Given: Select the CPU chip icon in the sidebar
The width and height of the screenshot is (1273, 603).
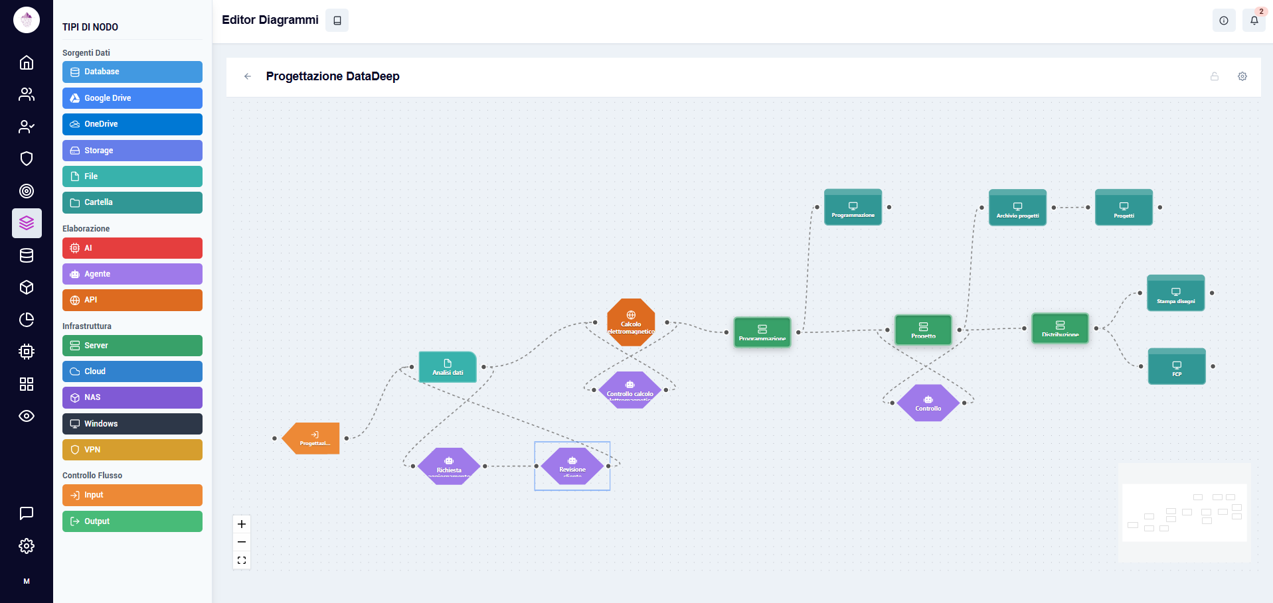Looking at the screenshot, I should coord(27,352).
